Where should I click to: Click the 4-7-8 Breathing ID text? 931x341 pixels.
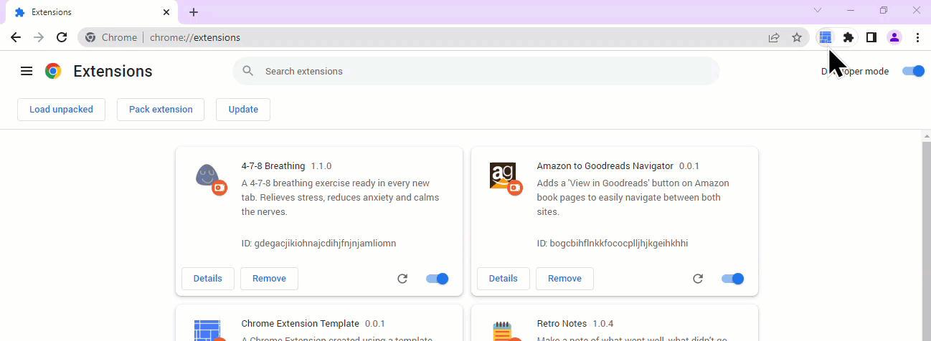click(x=319, y=244)
